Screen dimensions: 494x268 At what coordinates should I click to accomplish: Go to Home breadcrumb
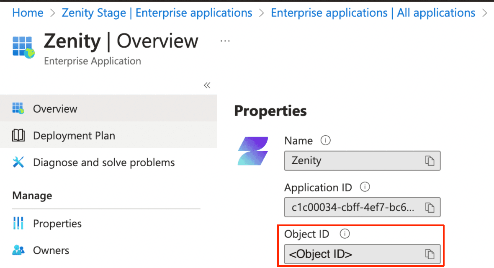(28, 13)
